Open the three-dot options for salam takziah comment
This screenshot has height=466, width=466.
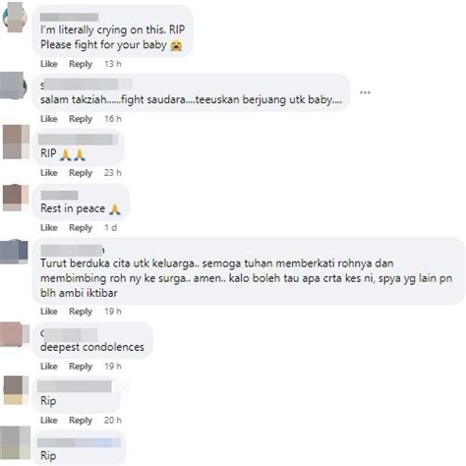pos(365,92)
